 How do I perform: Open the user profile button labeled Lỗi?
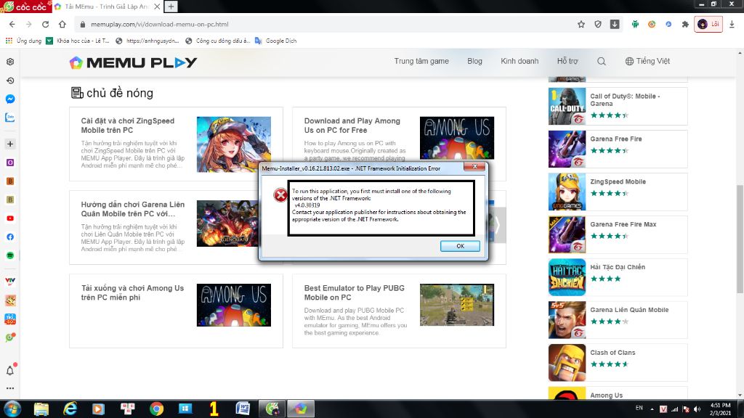[708, 24]
